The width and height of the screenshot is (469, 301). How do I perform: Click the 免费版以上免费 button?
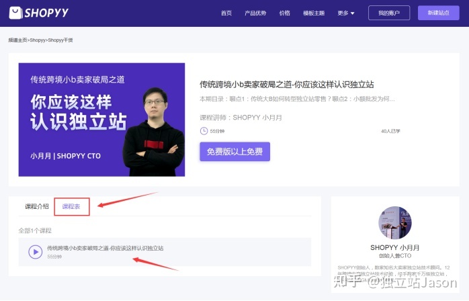(234, 152)
